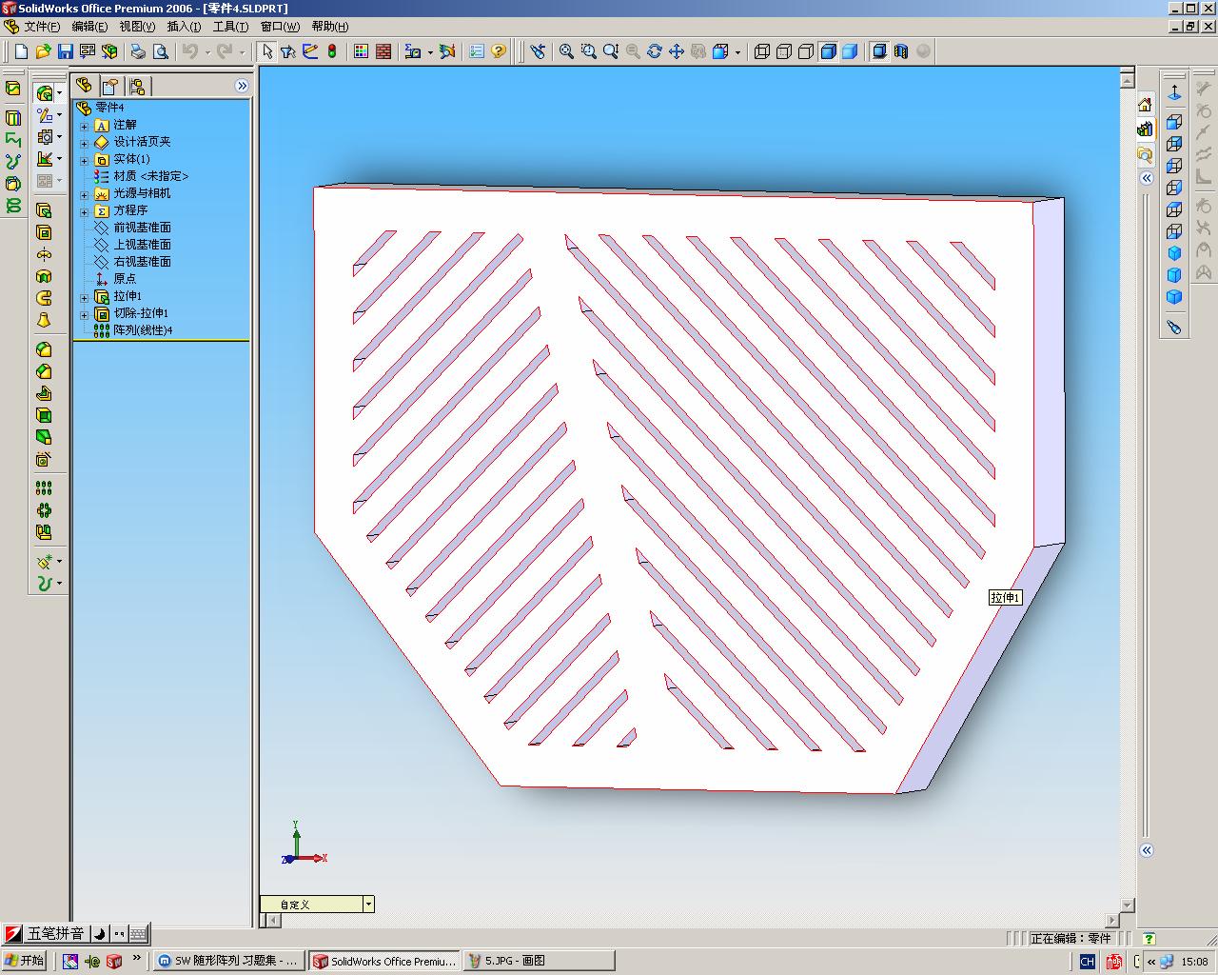Select the 上视基准面 plane
The width and height of the screenshot is (1218, 975).
point(132,245)
